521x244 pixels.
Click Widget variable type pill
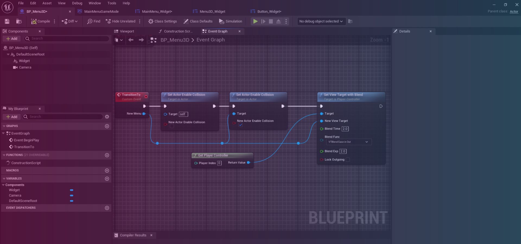coord(72,190)
